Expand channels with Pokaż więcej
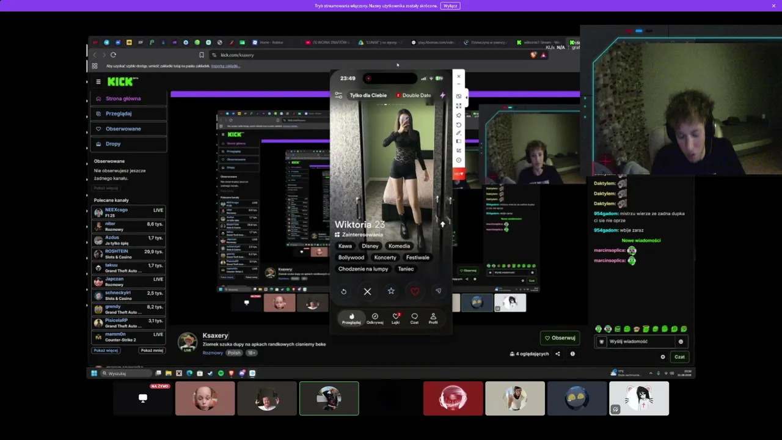Image resolution: width=782 pixels, height=440 pixels. coord(106,351)
